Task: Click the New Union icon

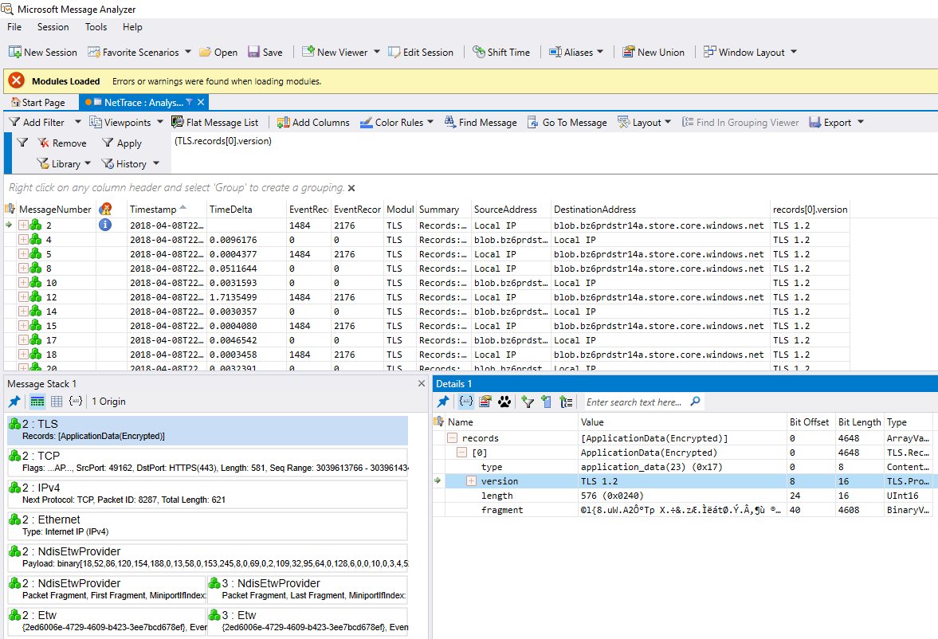Action: pyautogui.click(x=628, y=52)
